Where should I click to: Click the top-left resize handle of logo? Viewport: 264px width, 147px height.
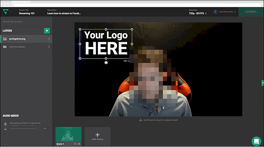[x=80, y=29]
